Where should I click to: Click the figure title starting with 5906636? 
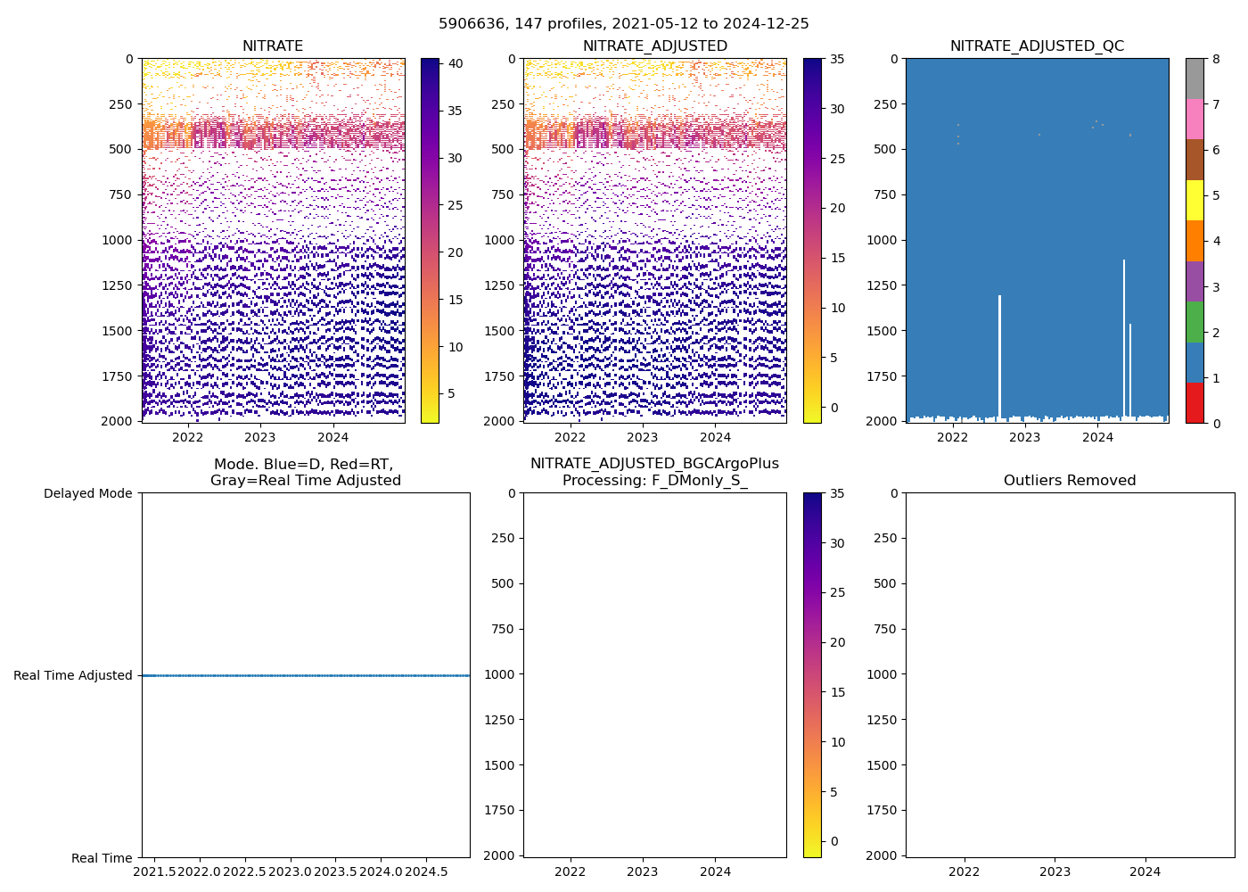click(624, 24)
